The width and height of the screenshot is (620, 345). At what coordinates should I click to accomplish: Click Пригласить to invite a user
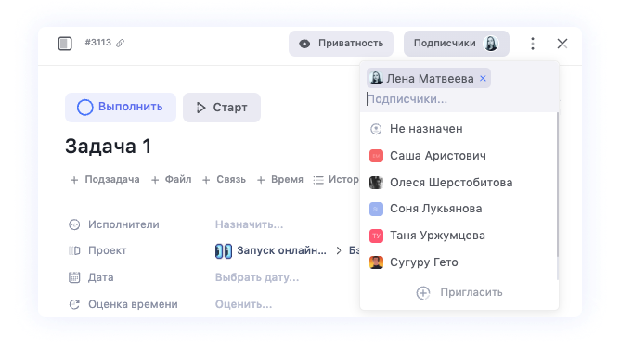point(459,293)
